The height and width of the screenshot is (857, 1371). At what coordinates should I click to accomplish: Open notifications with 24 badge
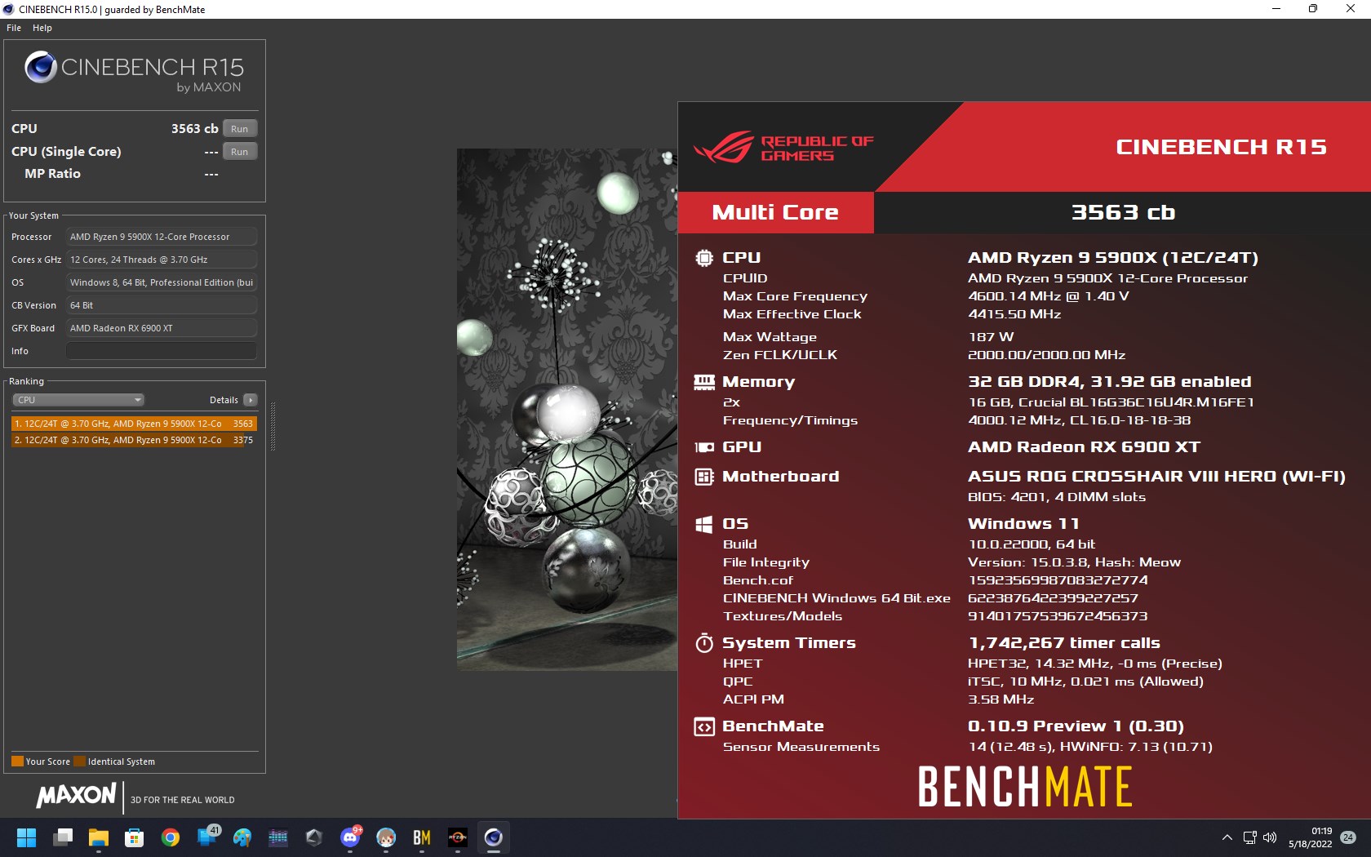coord(1348,837)
